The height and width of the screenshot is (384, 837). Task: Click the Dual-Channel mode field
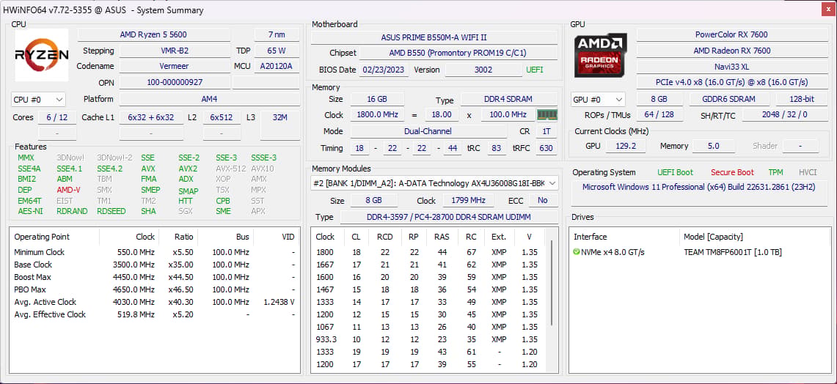pyautogui.click(x=428, y=131)
